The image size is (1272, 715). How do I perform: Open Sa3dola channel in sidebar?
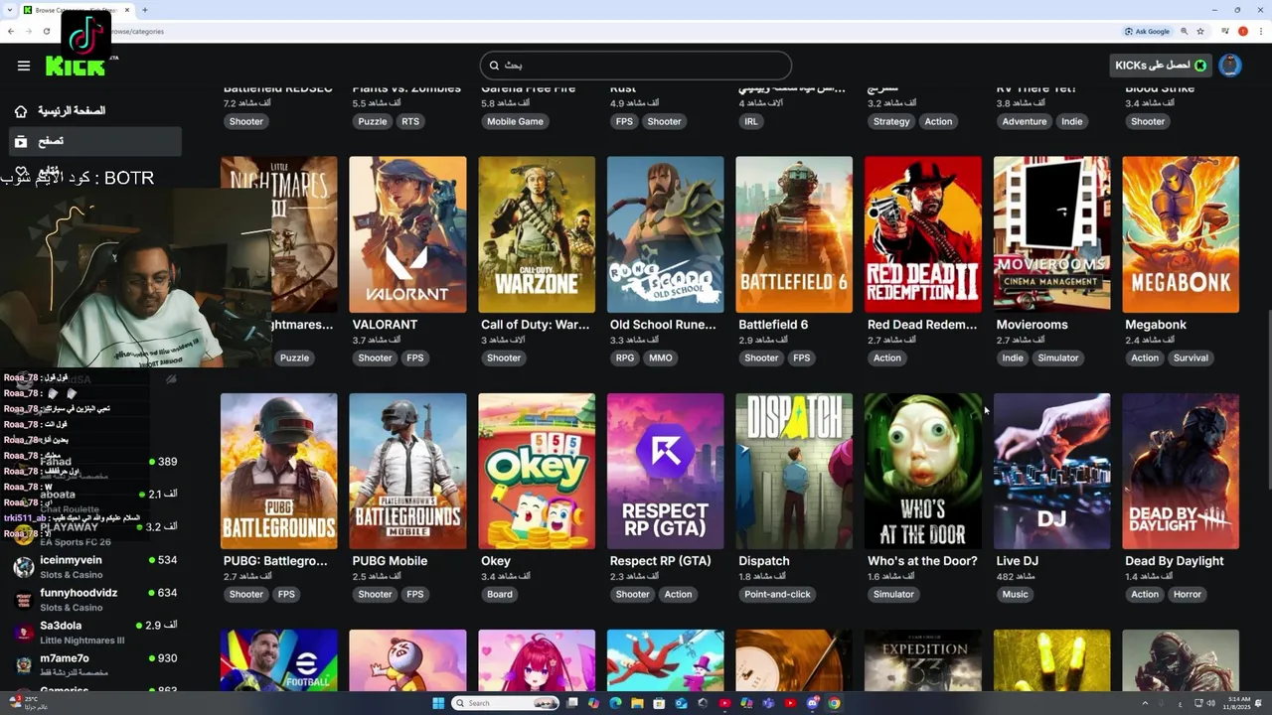tap(95, 633)
